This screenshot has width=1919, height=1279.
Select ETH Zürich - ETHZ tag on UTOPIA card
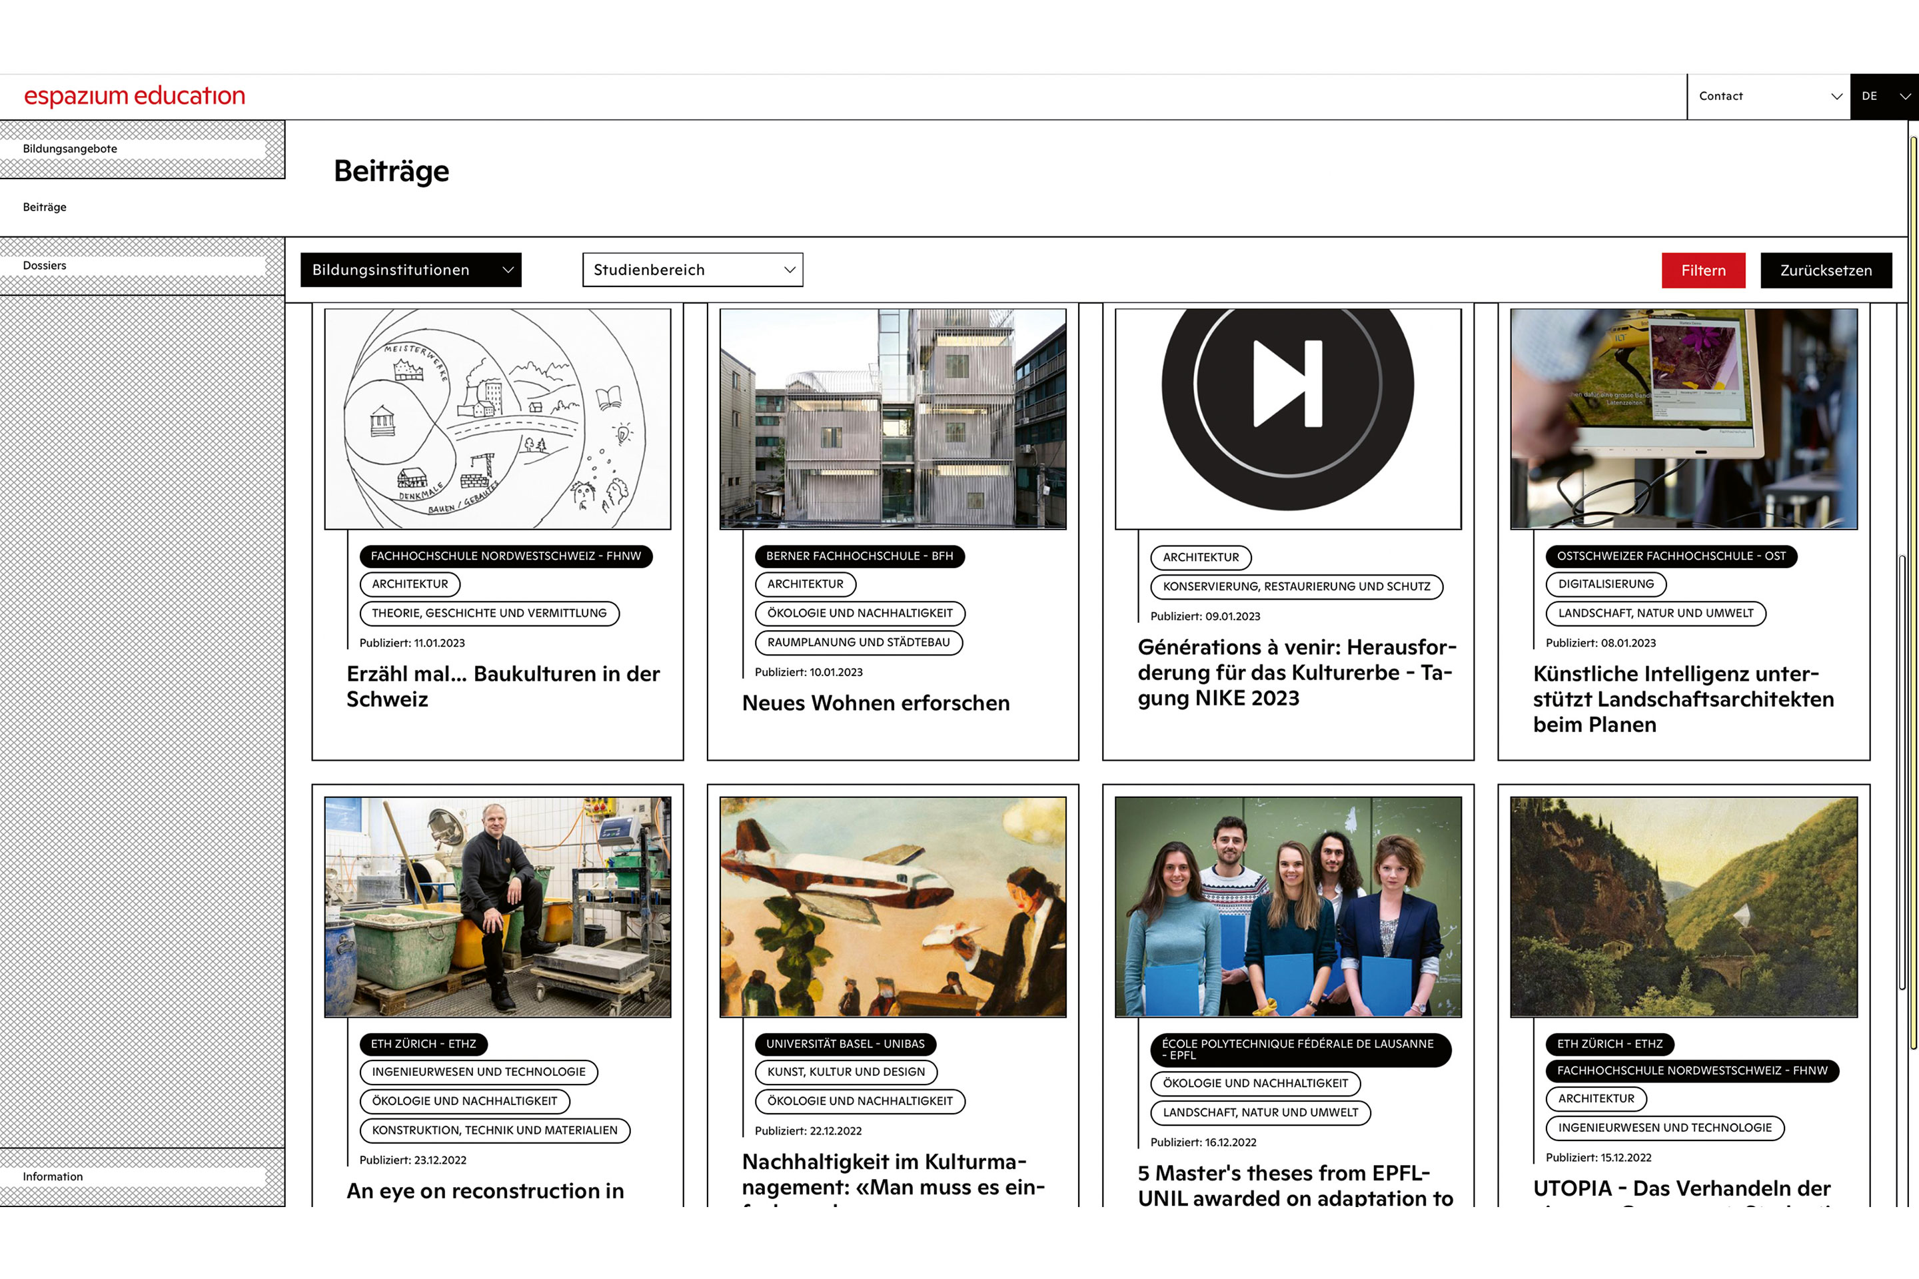click(x=1610, y=1044)
